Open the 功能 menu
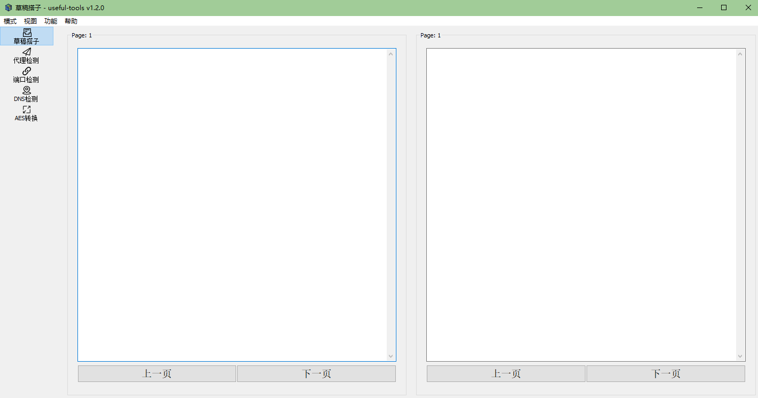Viewport: 758px width, 398px height. 51,21
